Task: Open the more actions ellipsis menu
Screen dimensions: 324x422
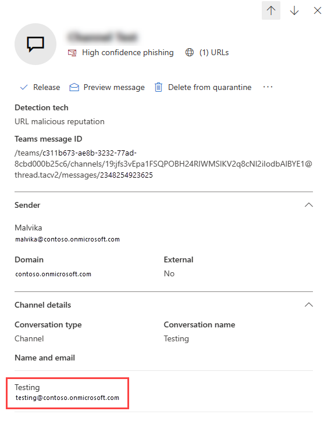Action: tap(268, 86)
